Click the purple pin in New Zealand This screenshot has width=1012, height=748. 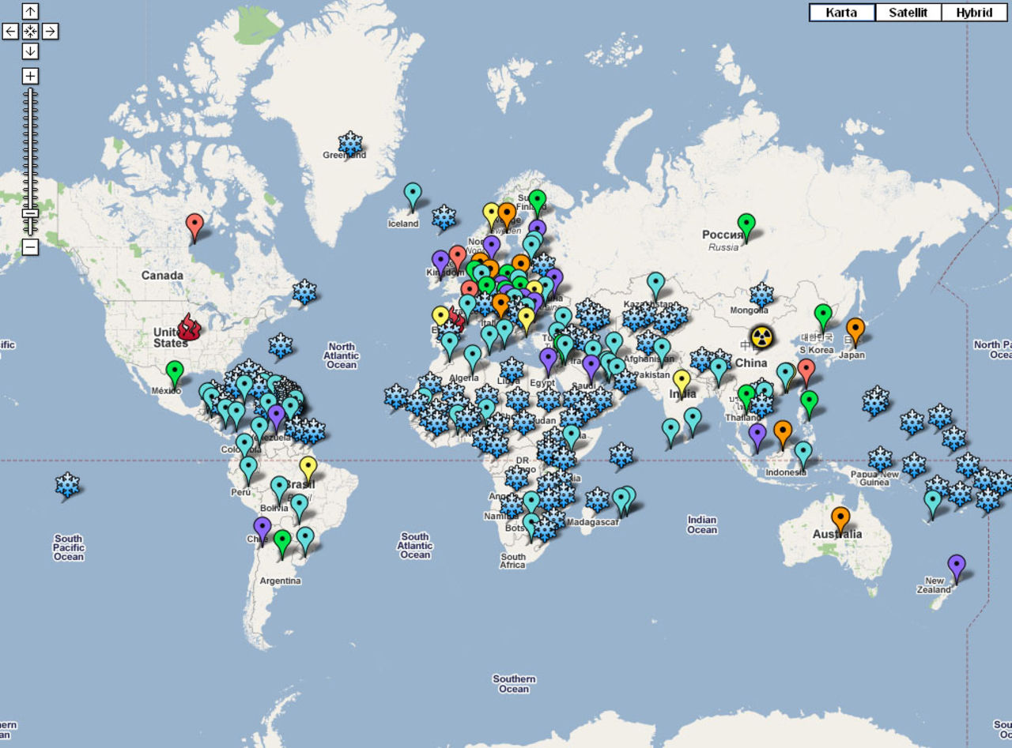coord(957,565)
